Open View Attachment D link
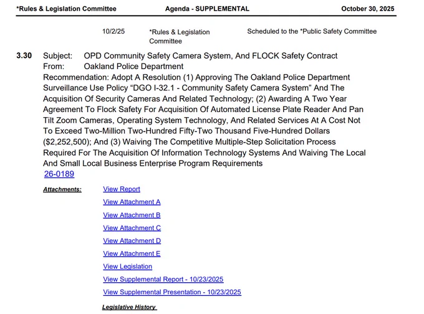The image size is (424, 314). [132, 240]
